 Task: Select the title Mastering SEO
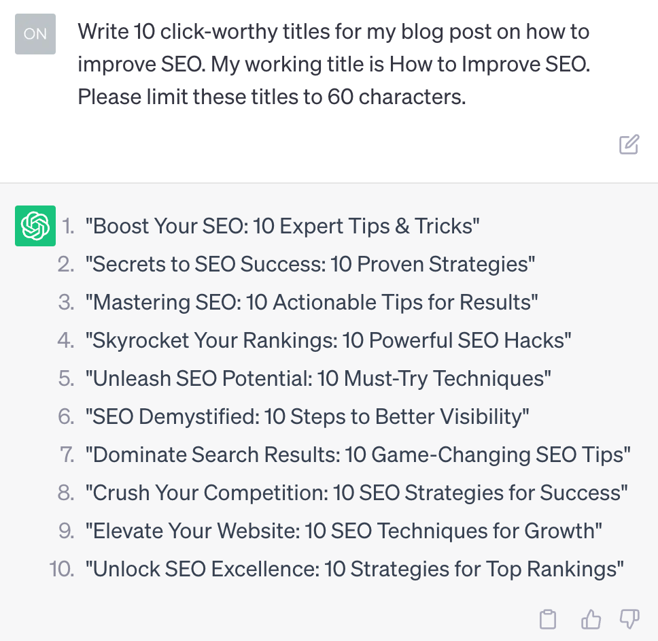coord(313,302)
